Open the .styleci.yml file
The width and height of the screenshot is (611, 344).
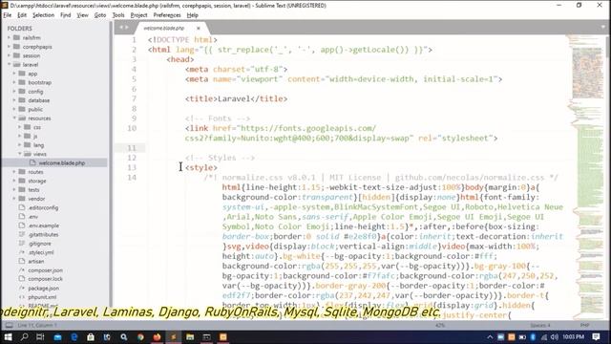point(41,252)
